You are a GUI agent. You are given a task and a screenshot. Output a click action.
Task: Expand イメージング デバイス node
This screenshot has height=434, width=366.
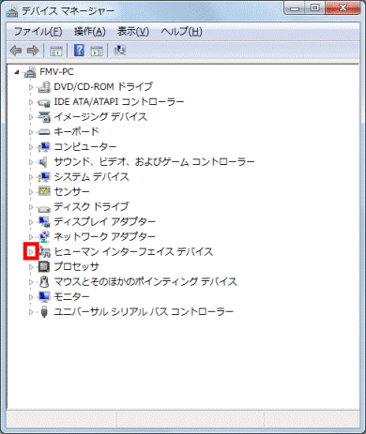(x=31, y=117)
